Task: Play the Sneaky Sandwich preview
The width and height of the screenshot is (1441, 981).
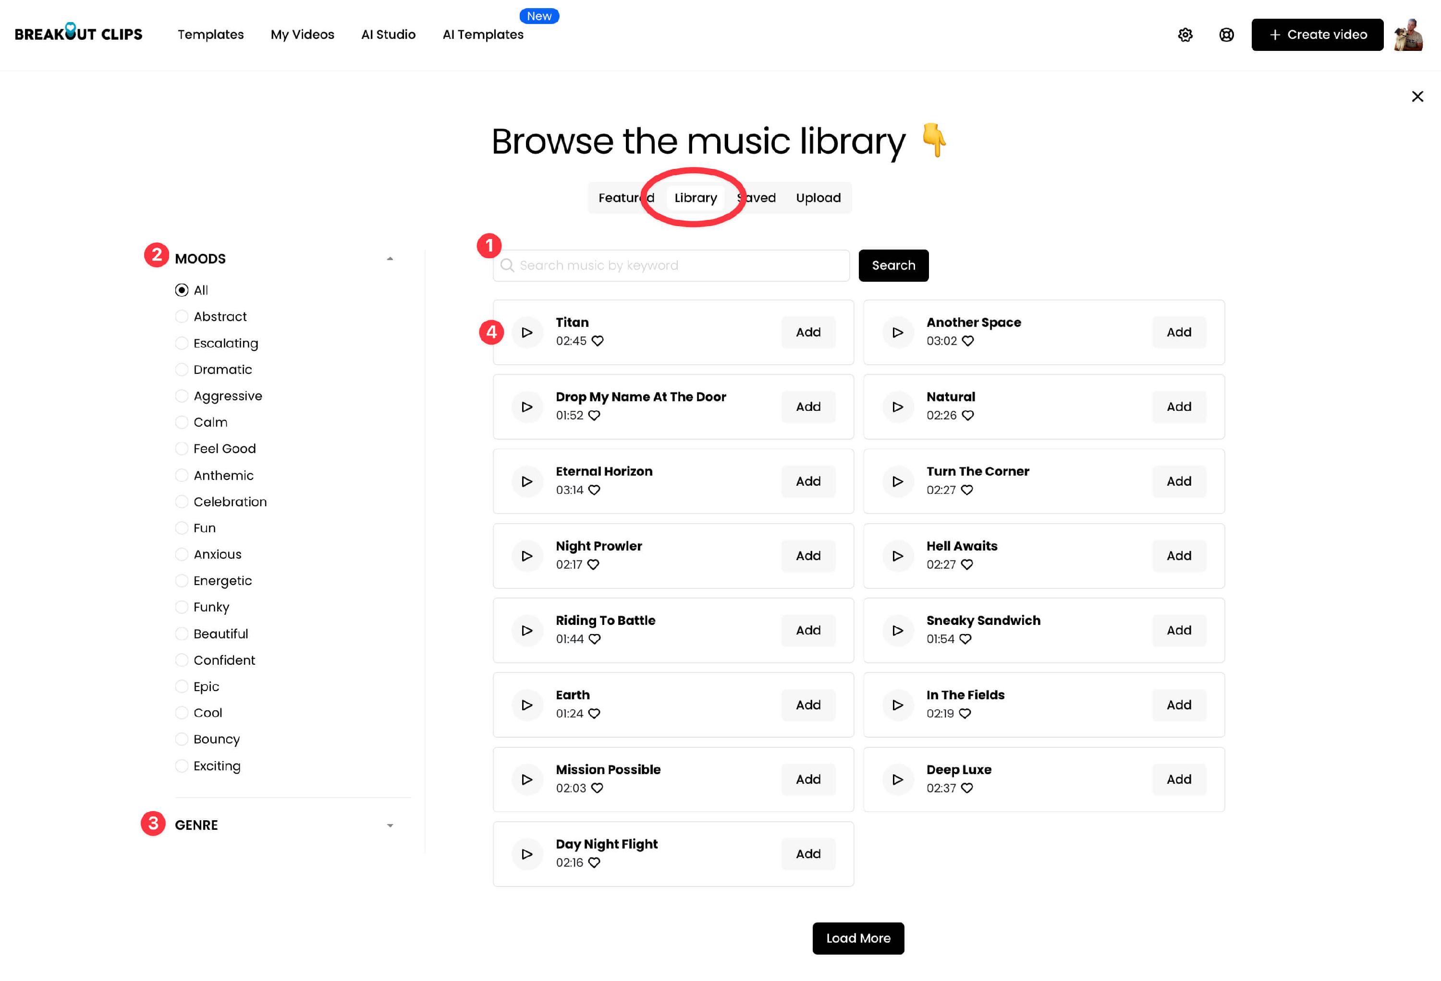Action: (x=897, y=630)
